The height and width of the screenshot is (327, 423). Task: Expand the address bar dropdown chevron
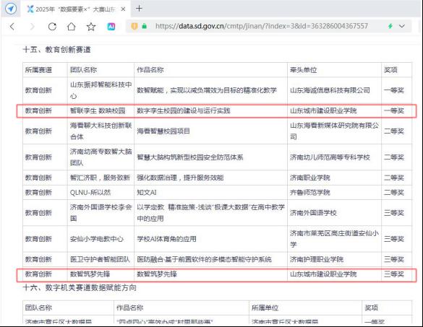402,26
